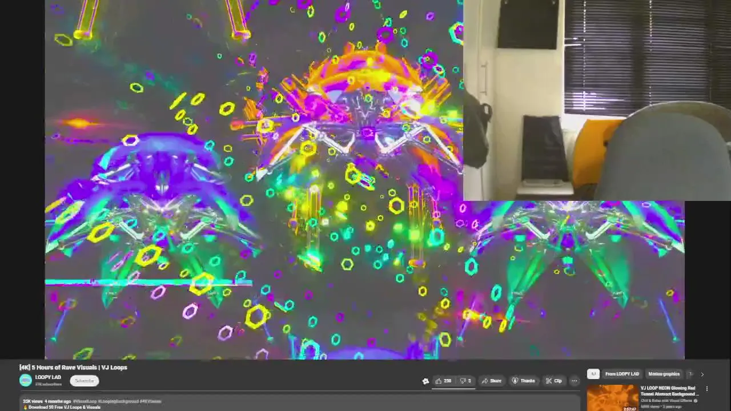731x411 pixels.
Task: Like the video with 250 likes
Action: point(443,381)
